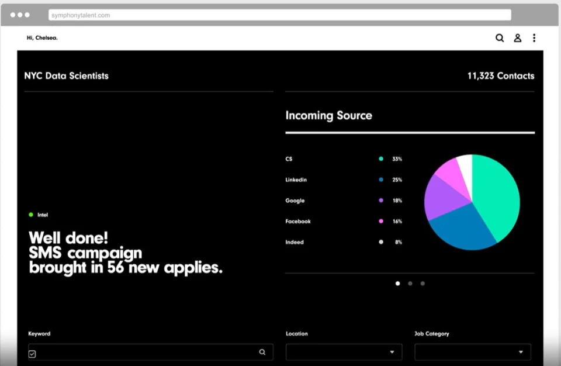This screenshot has width=561, height=366.
Task: Expand the Location dropdown arrow
Action: [x=393, y=352]
